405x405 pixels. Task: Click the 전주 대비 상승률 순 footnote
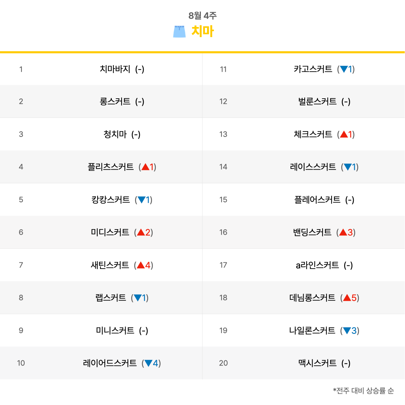tap(363, 390)
